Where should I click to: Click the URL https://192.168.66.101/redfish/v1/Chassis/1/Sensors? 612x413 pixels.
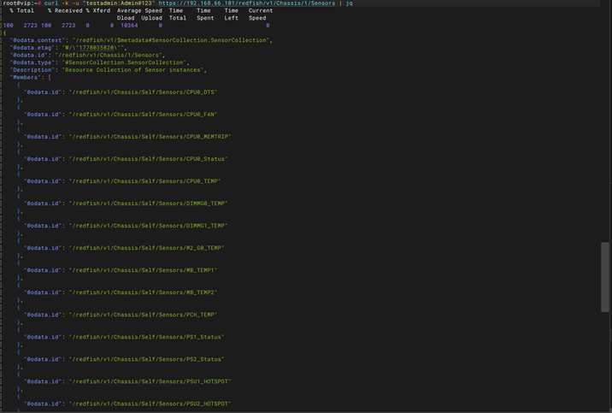click(x=247, y=3)
